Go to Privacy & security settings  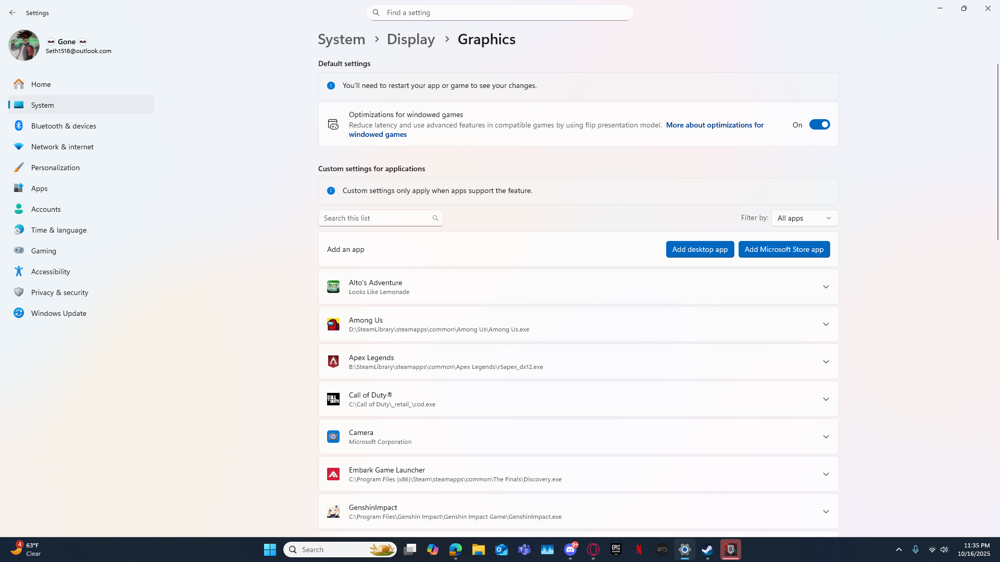(x=59, y=292)
